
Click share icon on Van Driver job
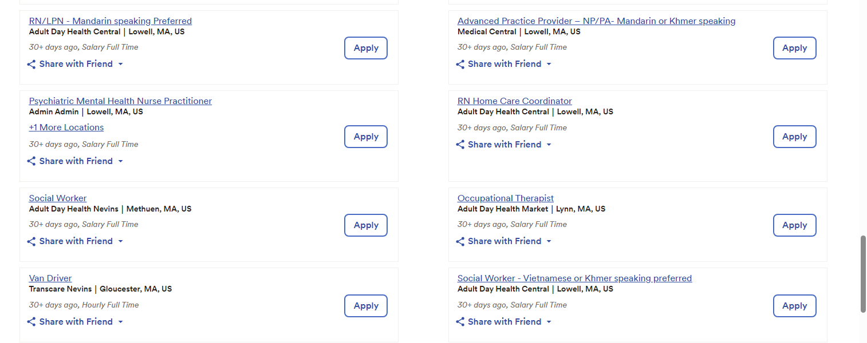(31, 322)
